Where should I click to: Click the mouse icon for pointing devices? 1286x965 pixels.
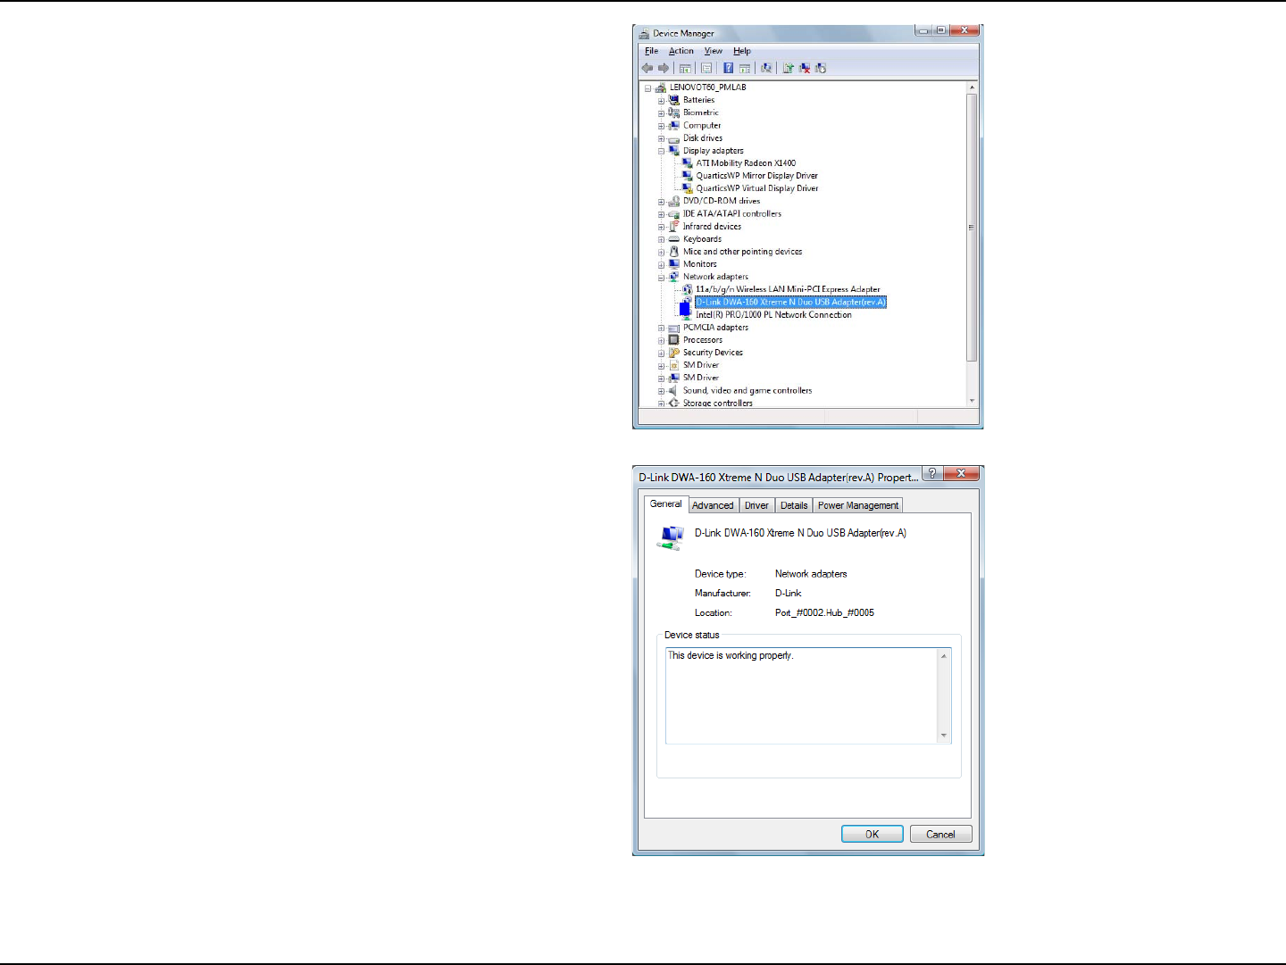[x=674, y=252]
